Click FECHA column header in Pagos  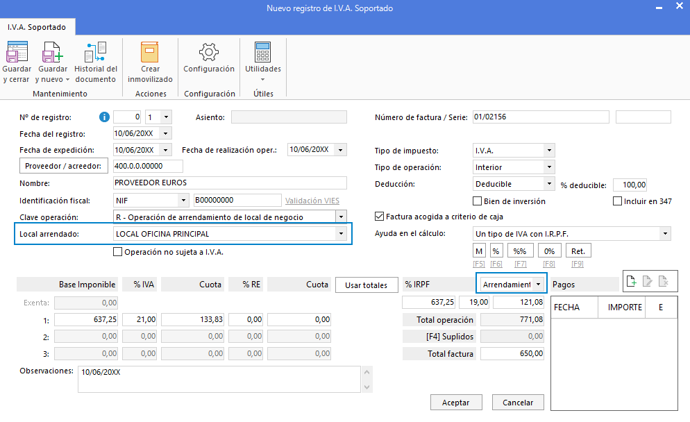574,307
